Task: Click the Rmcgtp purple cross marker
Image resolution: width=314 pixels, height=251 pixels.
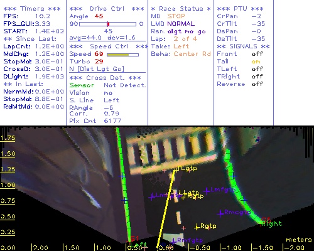Action: coord(220,213)
